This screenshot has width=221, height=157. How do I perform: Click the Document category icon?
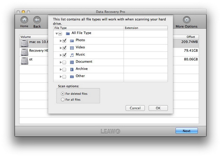(x=72, y=62)
